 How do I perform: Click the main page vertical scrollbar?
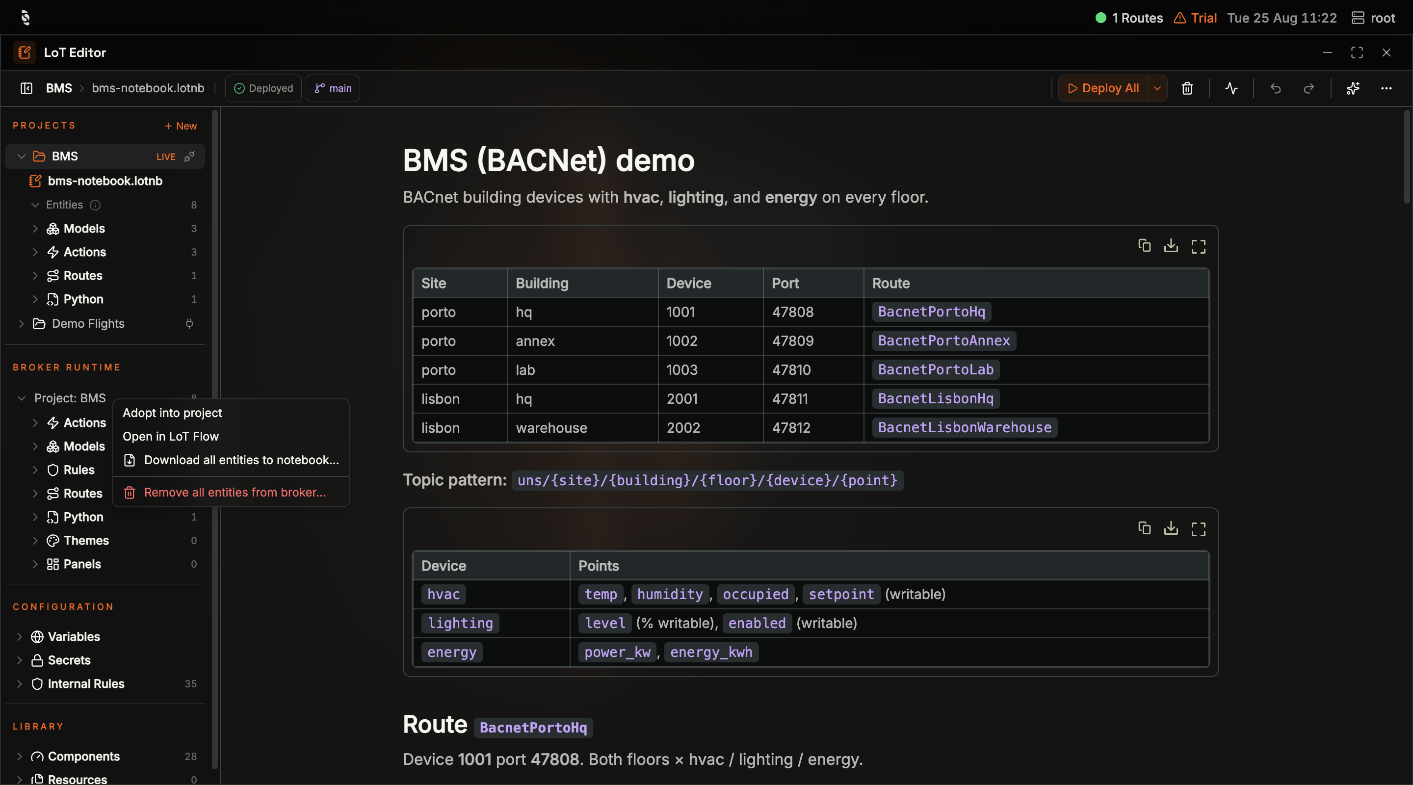1407,157
